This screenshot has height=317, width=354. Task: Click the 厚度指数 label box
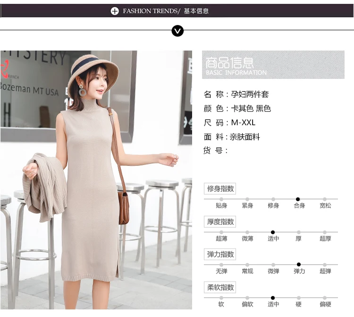coord(220,222)
